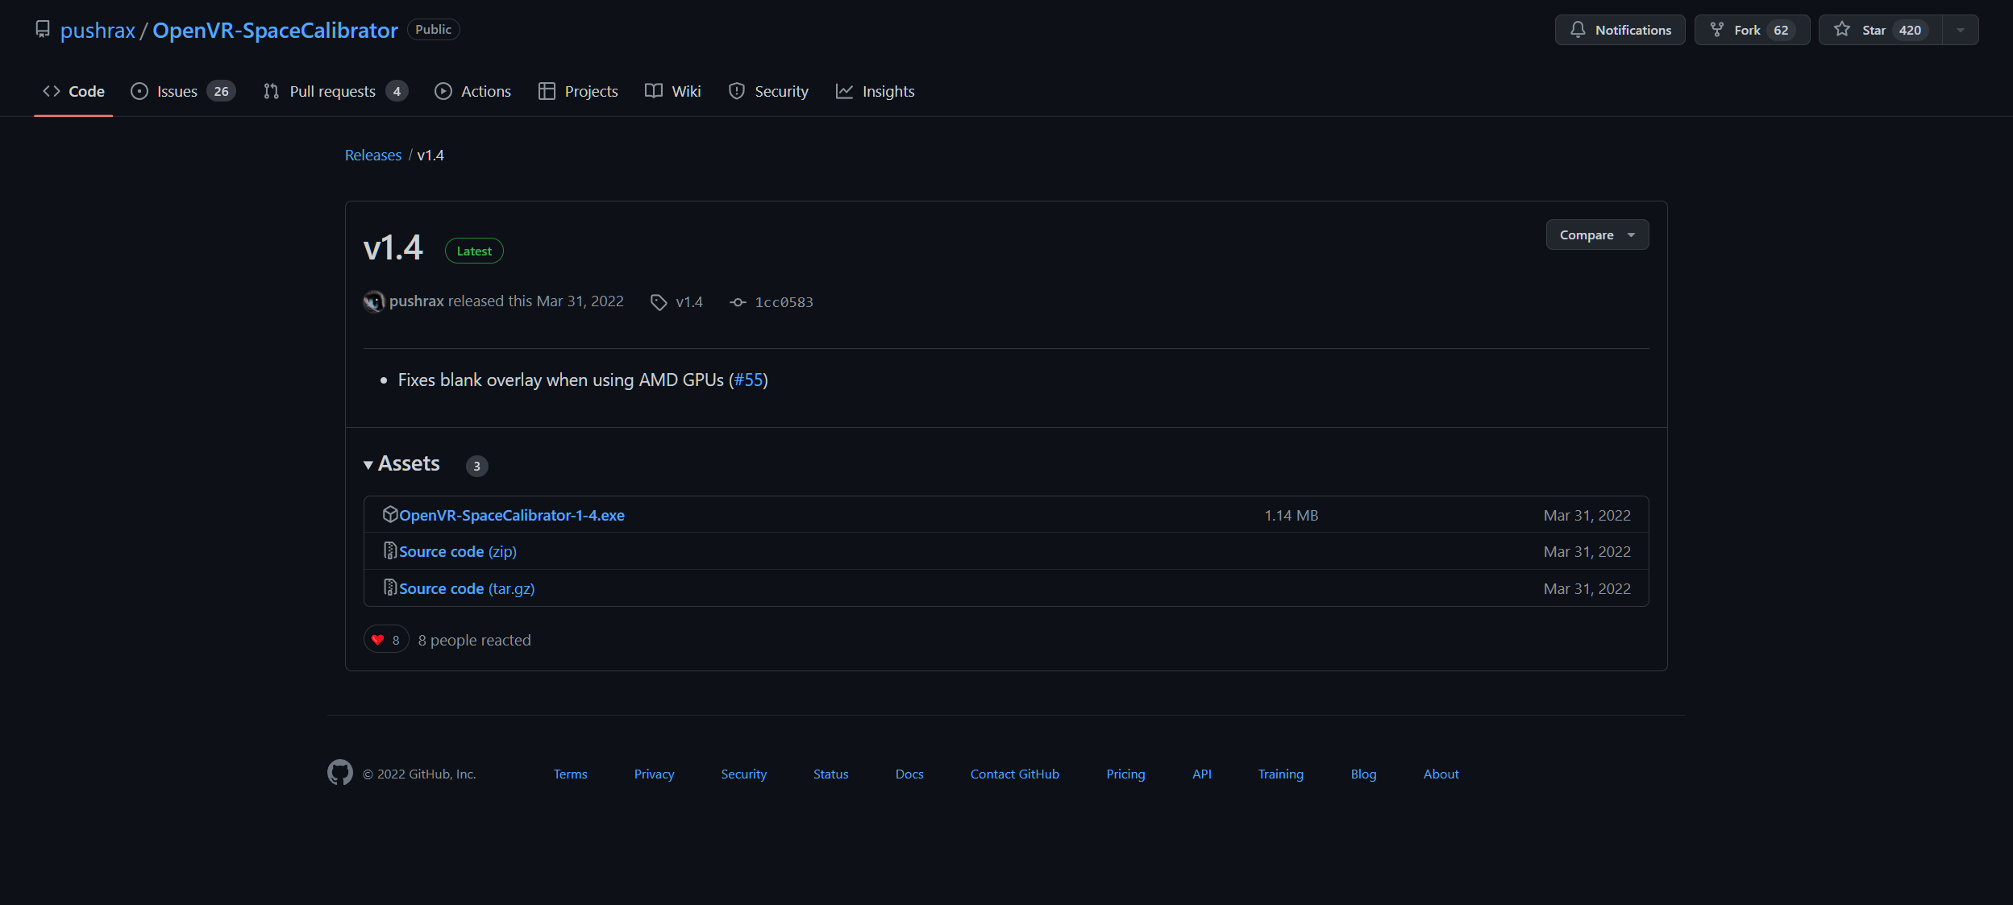Switch to the Issues tab
2013x905 pixels.
point(182,91)
